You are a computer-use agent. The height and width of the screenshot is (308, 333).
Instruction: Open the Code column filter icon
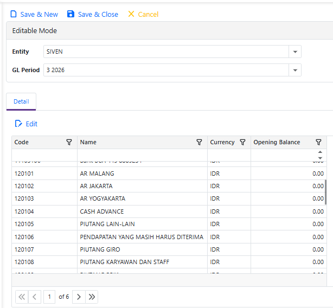pos(69,142)
